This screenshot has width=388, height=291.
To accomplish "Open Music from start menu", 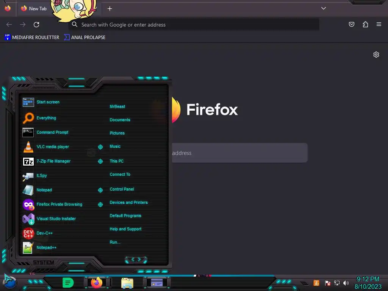I will 115,147.
